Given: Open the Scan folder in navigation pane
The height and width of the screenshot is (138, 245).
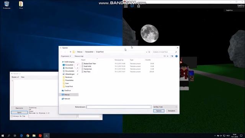Looking at the screenshot, I should click(x=67, y=83).
